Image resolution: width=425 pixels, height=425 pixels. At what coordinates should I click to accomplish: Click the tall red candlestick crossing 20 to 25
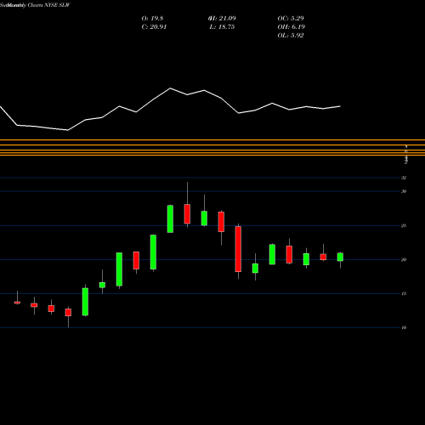238,249
